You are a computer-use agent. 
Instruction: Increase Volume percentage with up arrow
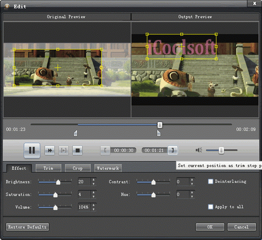[x=94, y=205]
